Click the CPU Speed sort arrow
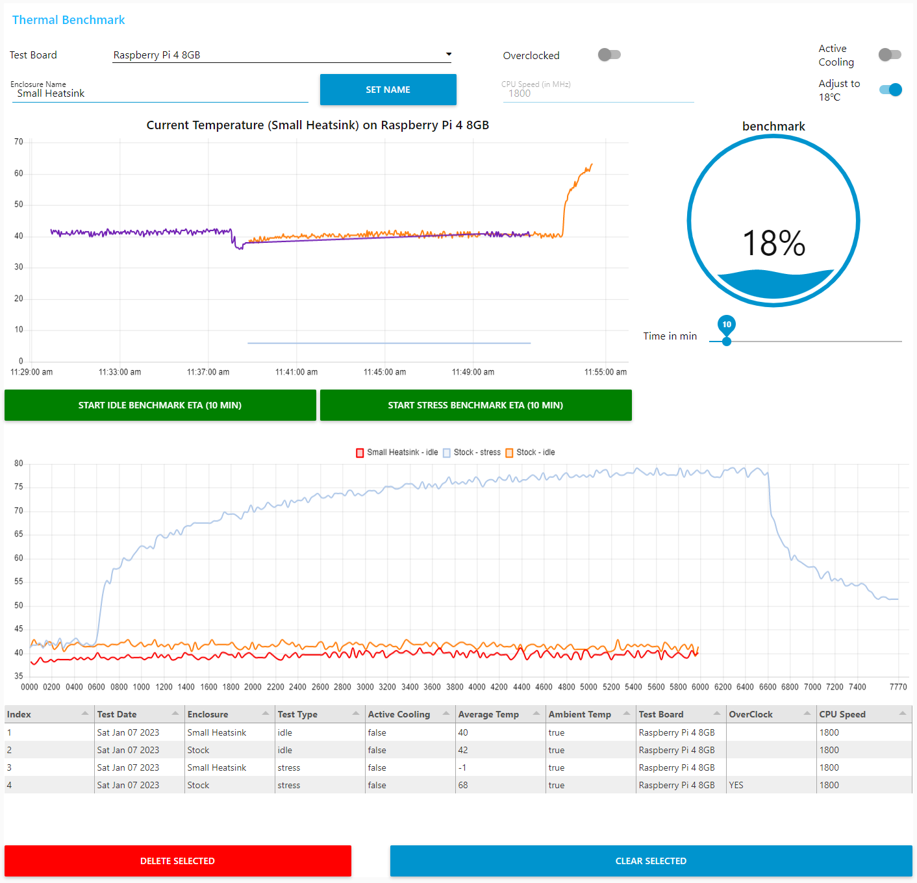917x883 pixels. [x=903, y=714]
